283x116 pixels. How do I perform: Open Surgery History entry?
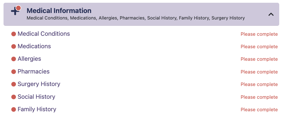[39, 84]
